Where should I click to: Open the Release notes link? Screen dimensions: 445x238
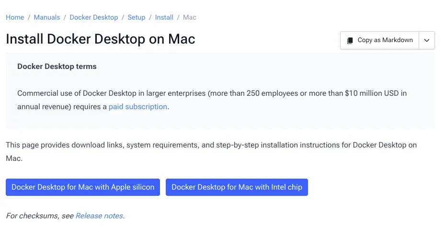click(99, 216)
